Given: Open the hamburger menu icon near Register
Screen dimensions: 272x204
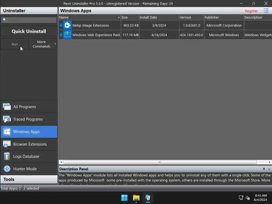Looking at the screenshot, I should (266, 11).
